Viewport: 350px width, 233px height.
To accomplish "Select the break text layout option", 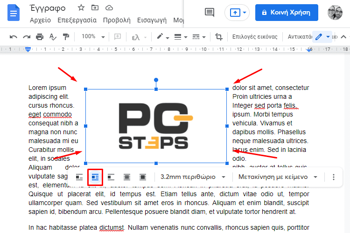I will (x=111, y=177).
